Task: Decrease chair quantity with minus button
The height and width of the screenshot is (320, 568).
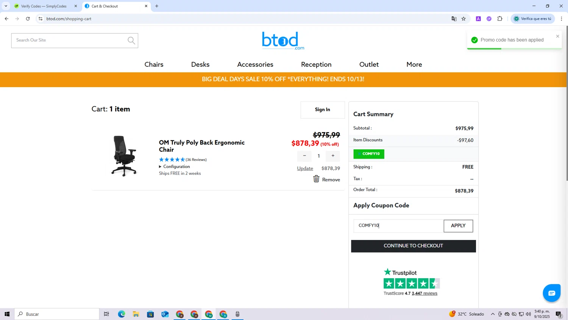Action: (x=304, y=156)
